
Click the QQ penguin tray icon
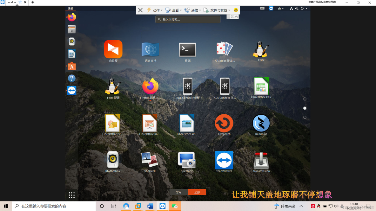click(x=319, y=206)
